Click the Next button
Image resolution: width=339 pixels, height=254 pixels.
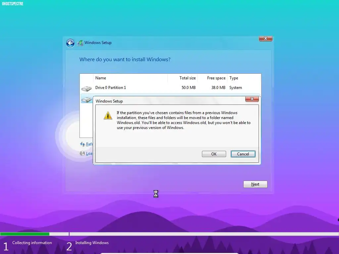pos(255,184)
